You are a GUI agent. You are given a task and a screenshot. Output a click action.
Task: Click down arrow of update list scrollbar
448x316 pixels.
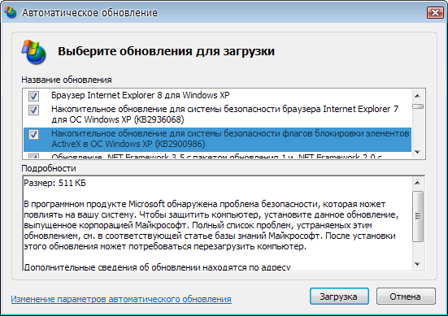(417, 152)
